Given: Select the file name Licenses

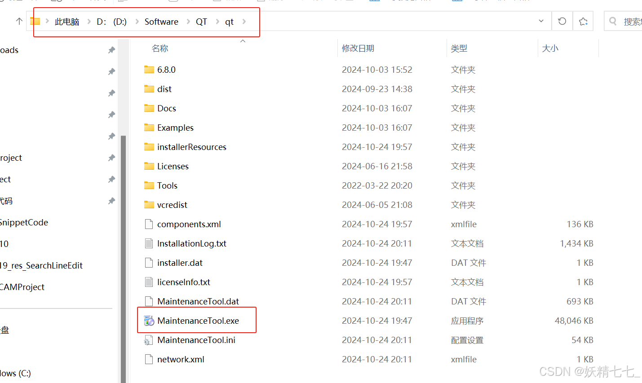Looking at the screenshot, I should point(173,166).
